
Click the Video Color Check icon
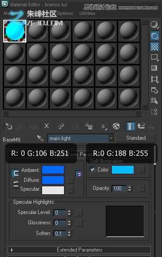click(154, 68)
